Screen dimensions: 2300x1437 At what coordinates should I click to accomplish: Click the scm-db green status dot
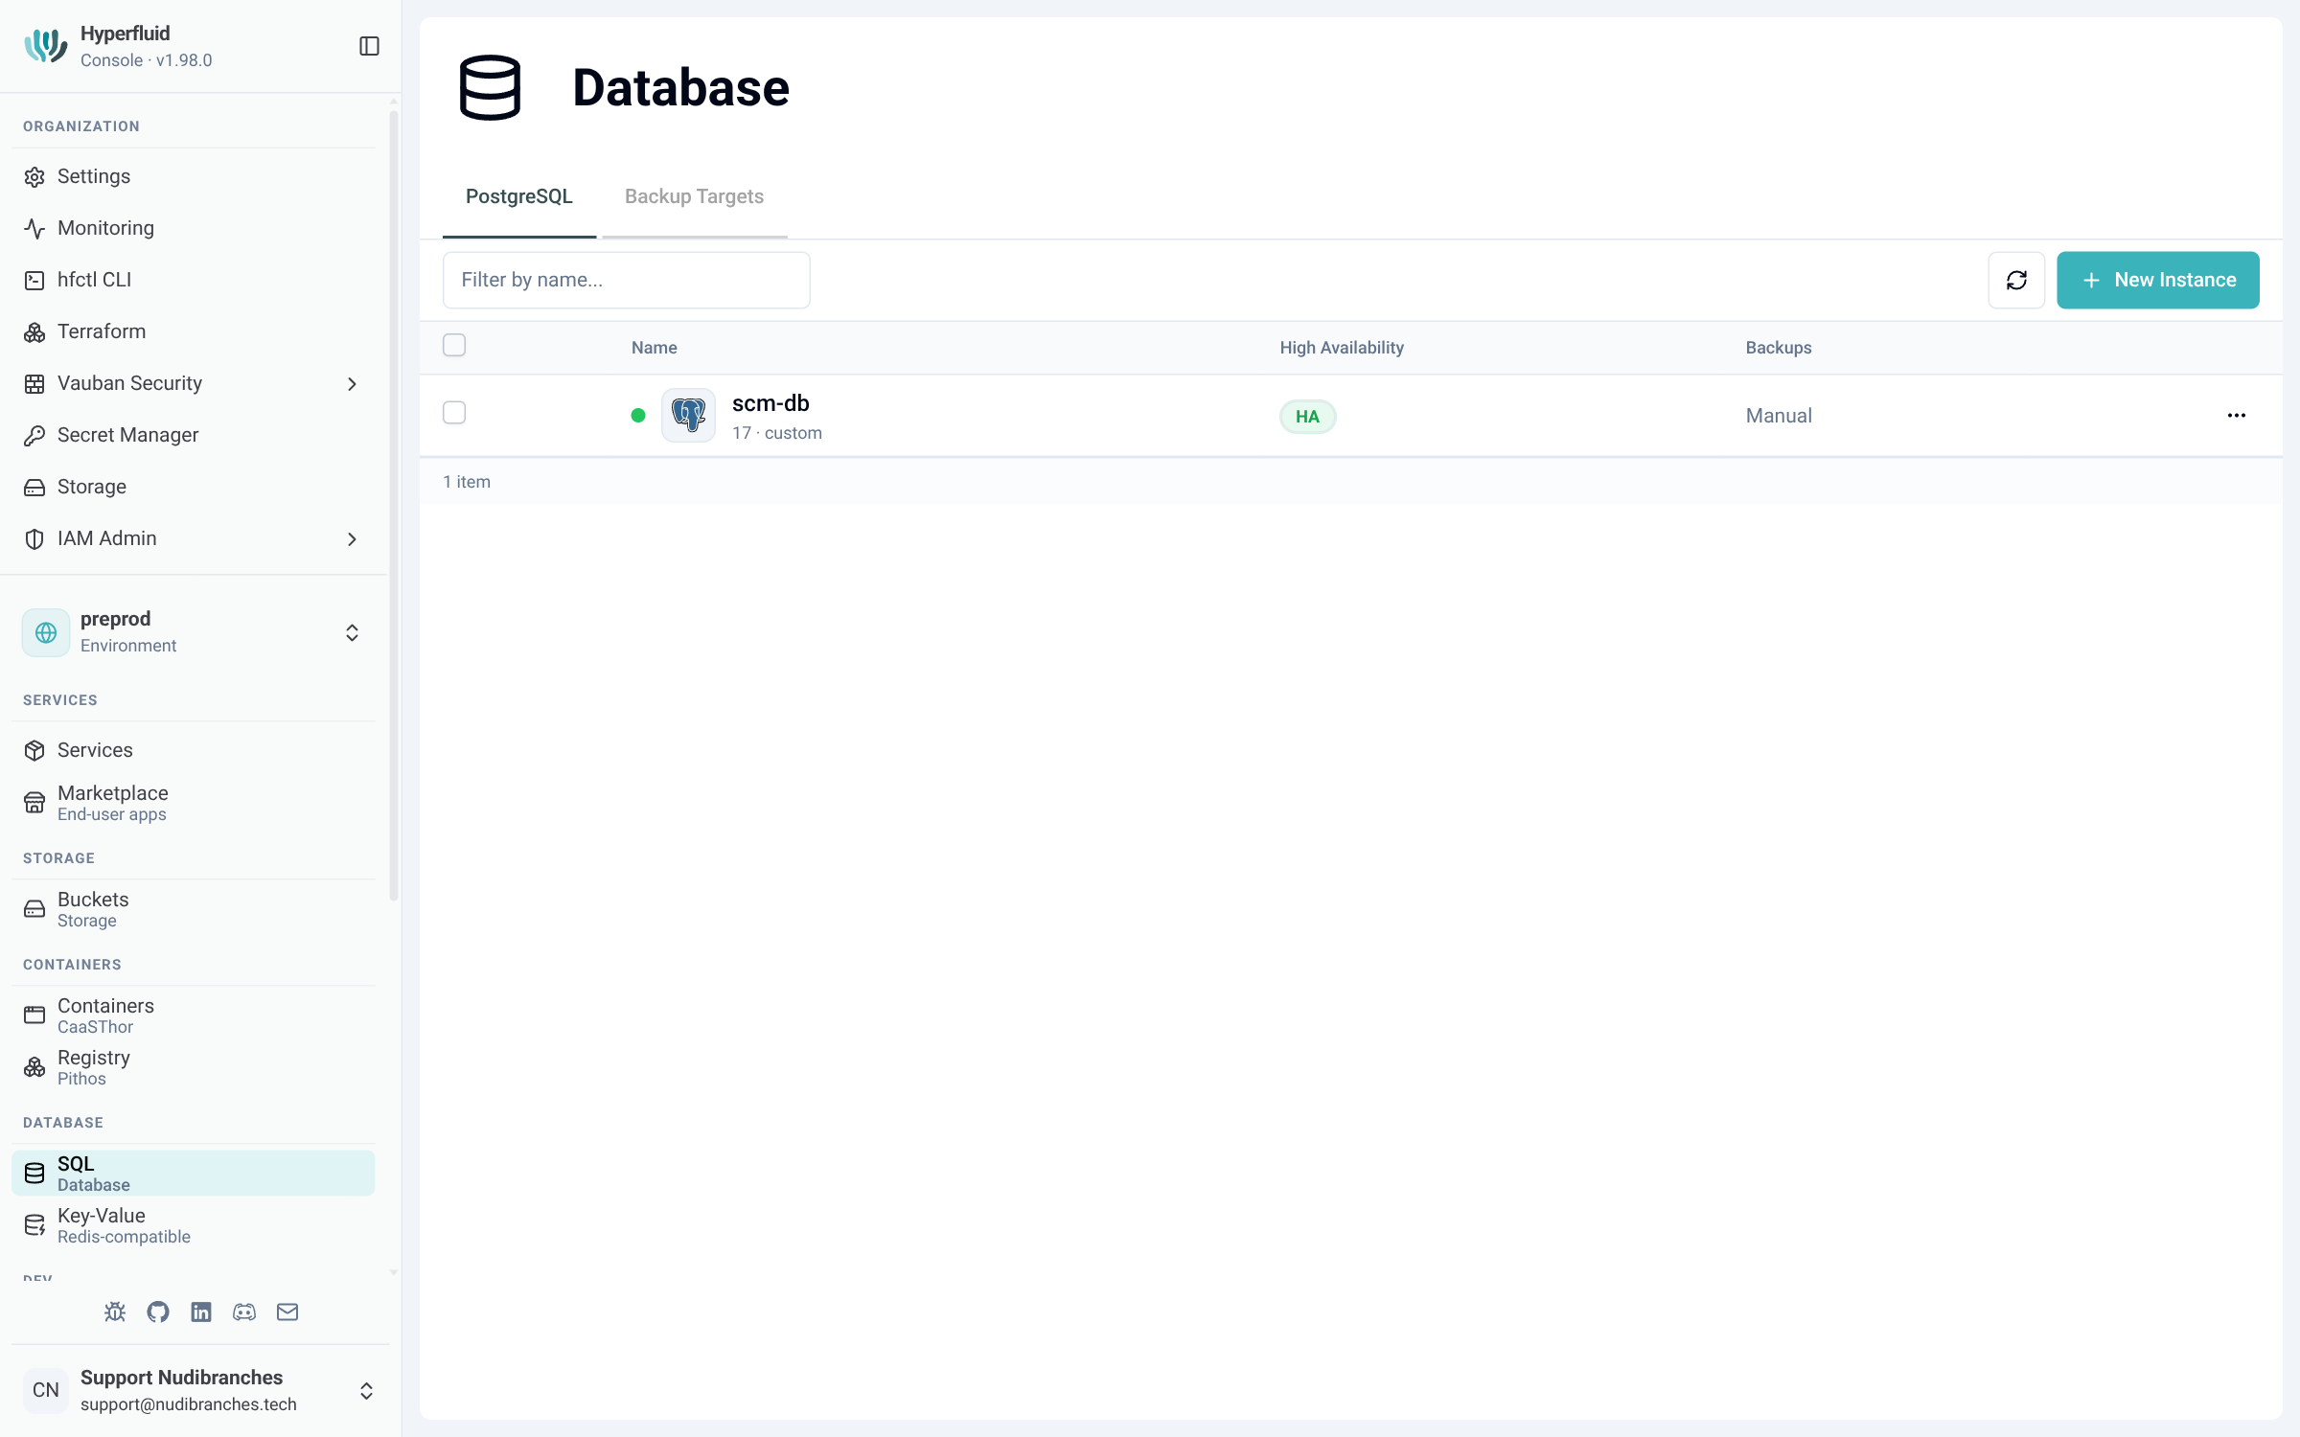(638, 416)
